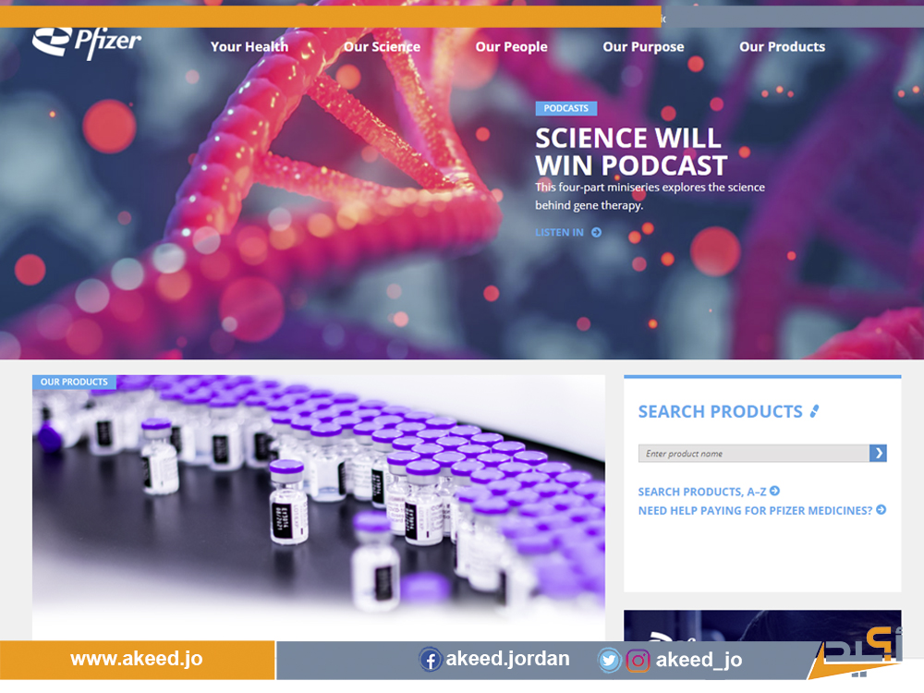Open the Our Purpose menu

point(643,46)
